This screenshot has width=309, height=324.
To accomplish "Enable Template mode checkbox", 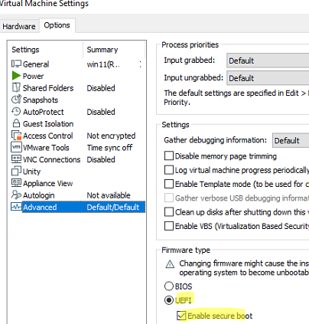I will click(x=169, y=184).
